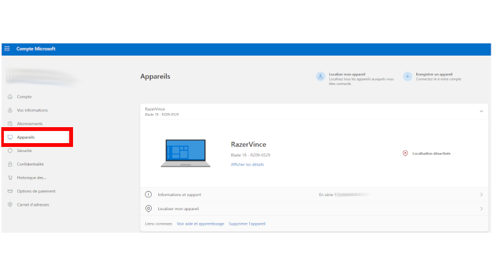Click the padlock icon for Confidentialité

[x=10, y=164]
